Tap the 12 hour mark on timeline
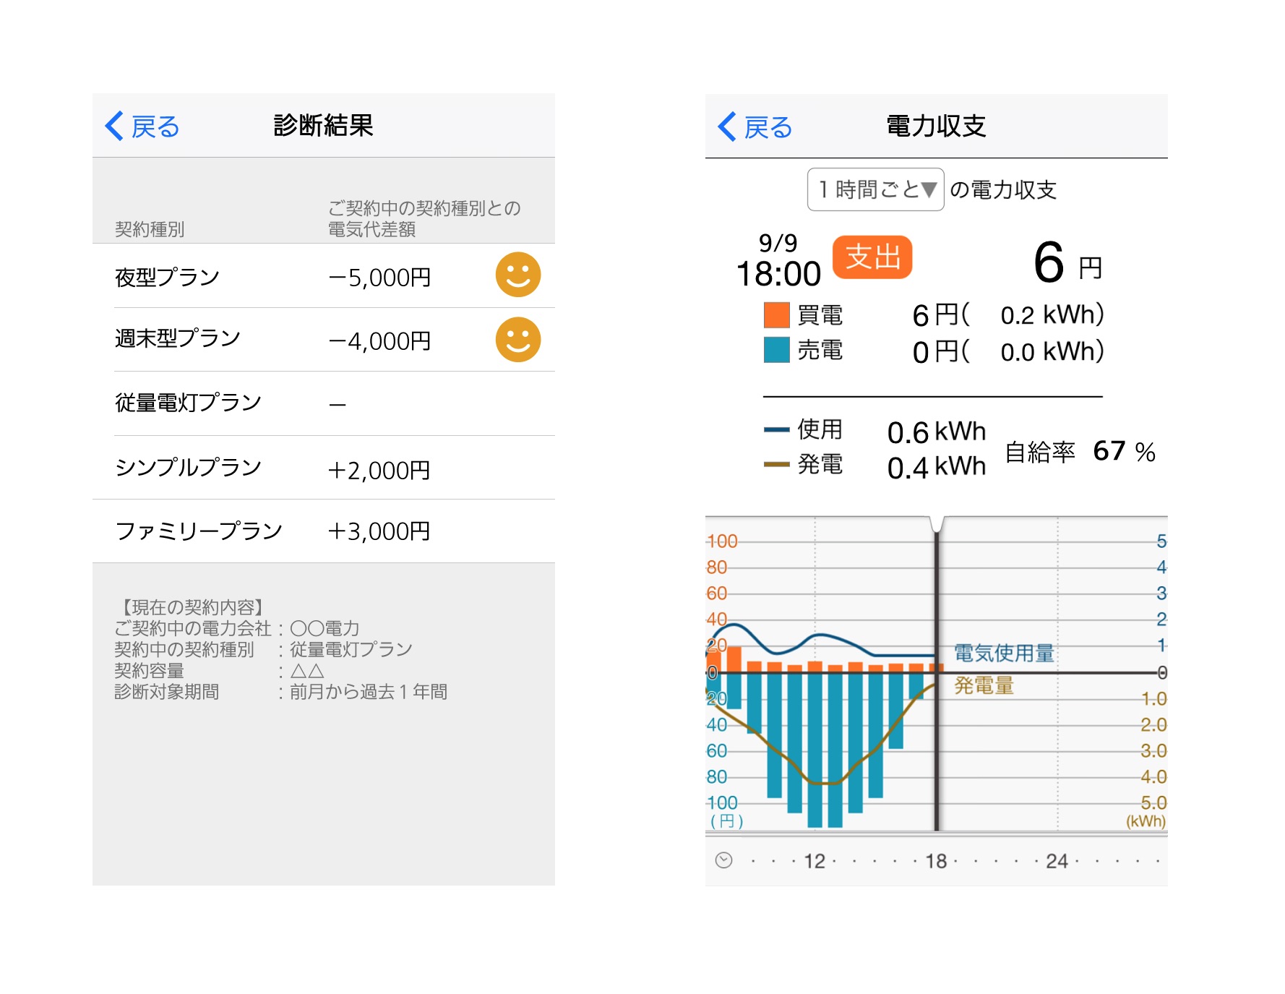Screen dimensions: 1285x994 click(x=815, y=861)
